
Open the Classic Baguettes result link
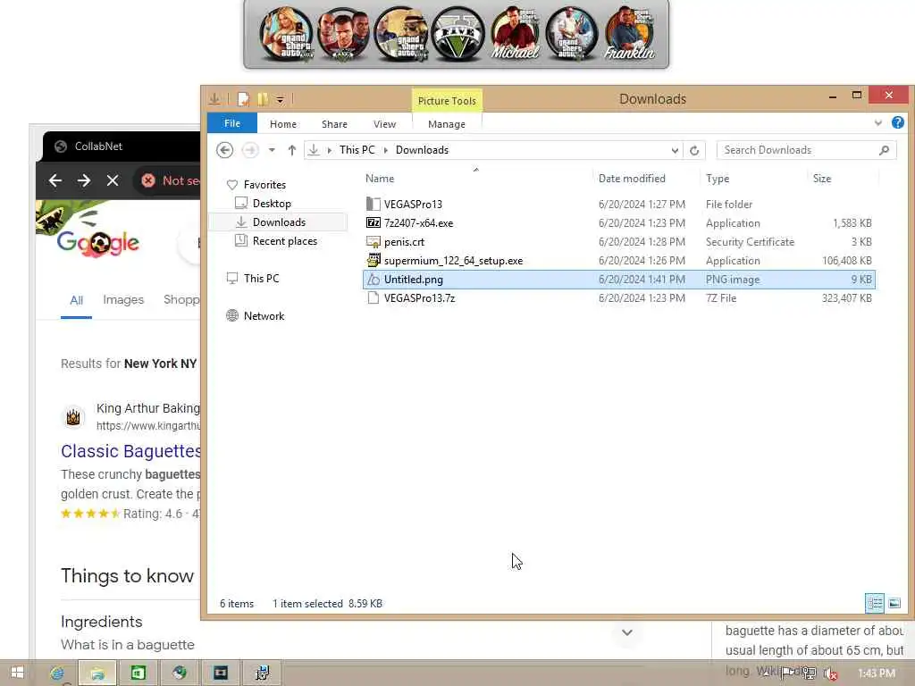[131, 451]
